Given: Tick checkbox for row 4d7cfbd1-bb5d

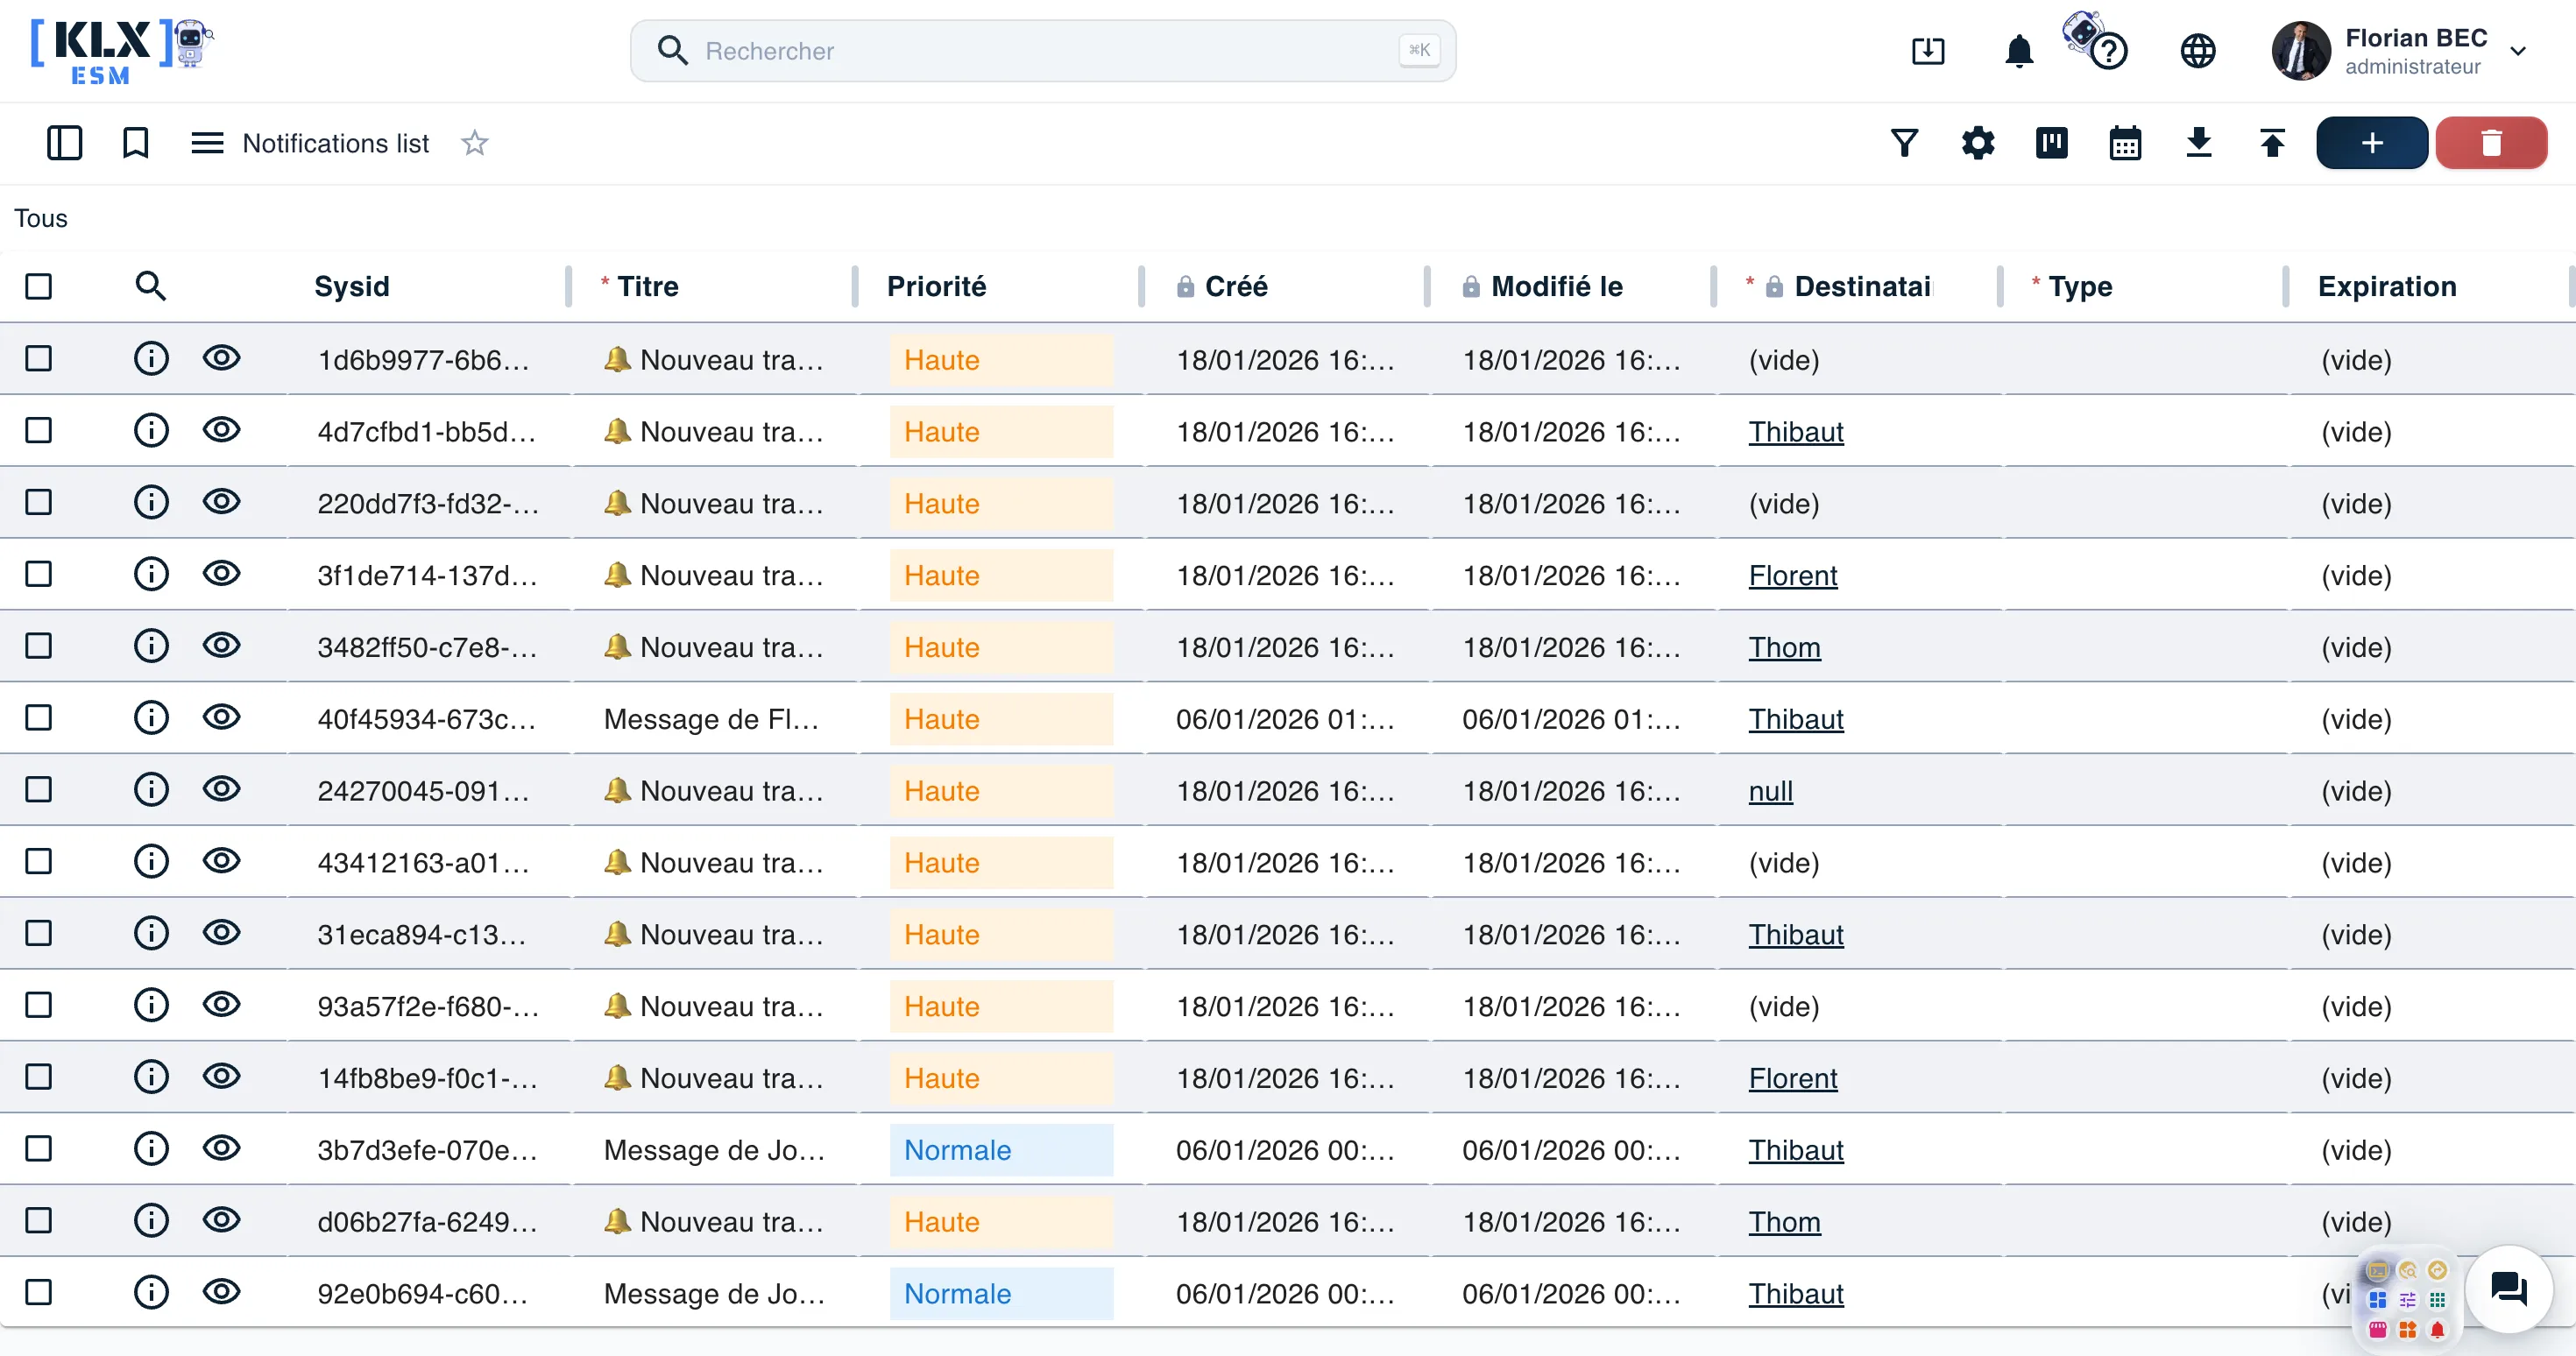Looking at the screenshot, I should tap(38, 430).
